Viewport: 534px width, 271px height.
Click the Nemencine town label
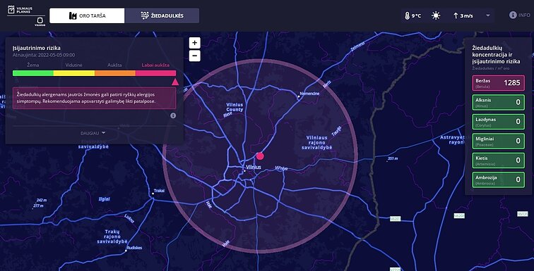point(309,94)
